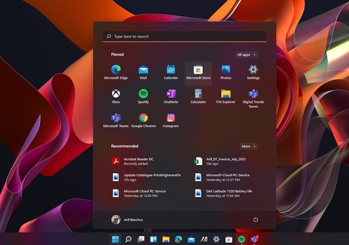Open the power options menu
The width and height of the screenshot is (349, 245).
click(256, 220)
